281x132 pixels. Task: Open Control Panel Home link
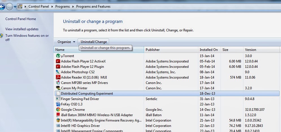pos(21,19)
